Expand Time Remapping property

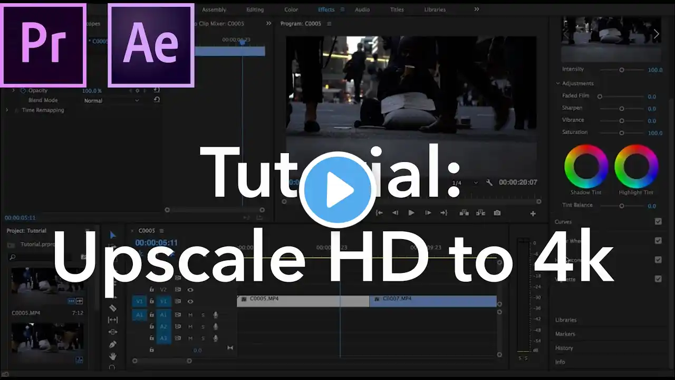tap(7, 110)
